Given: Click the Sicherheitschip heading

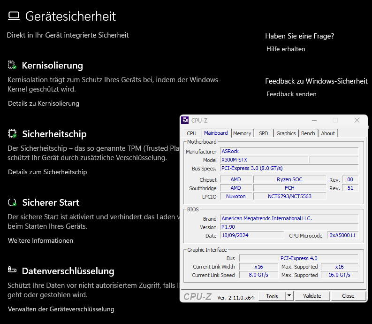Looking at the screenshot, I should (x=54, y=134).
